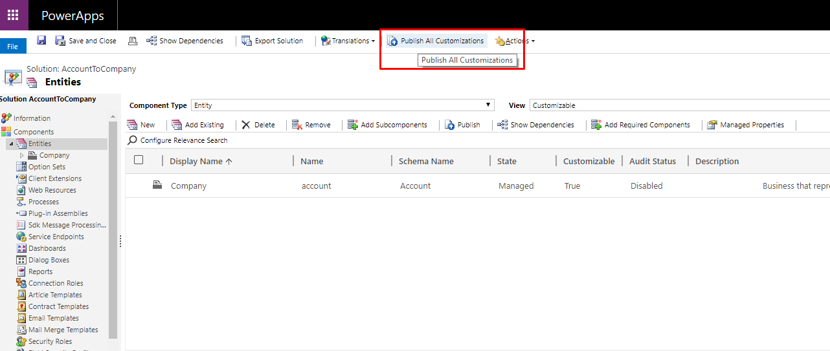Sort by the Display Name column
Screen dimensions: 830x351
201,161
